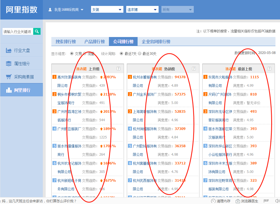
Task: Click rank 1 badge beside 东莞市火啦服饰有限公司
Action: [205, 77]
